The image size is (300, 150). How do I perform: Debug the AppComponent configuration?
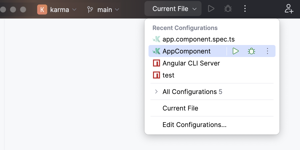pos(251,51)
